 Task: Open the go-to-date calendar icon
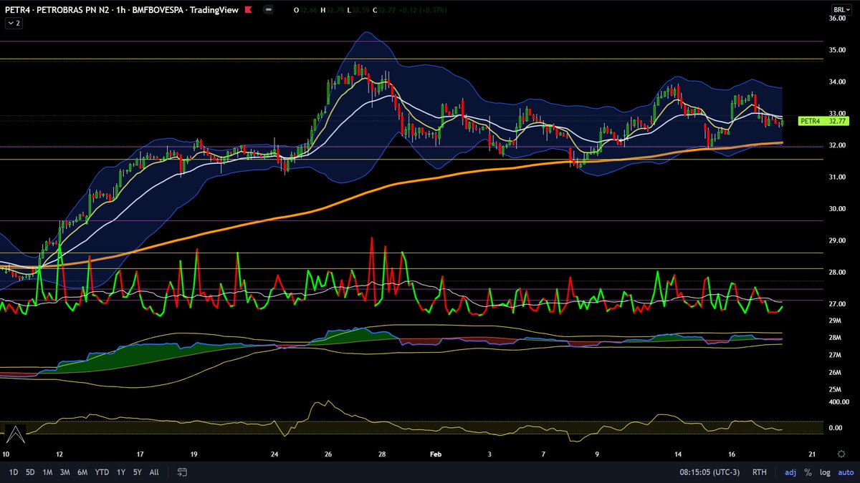(182, 472)
